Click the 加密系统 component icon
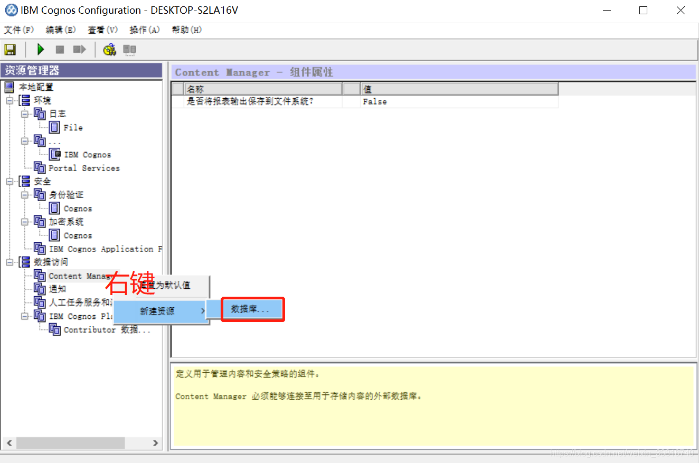The height and width of the screenshot is (463, 699). pyautogui.click(x=40, y=222)
